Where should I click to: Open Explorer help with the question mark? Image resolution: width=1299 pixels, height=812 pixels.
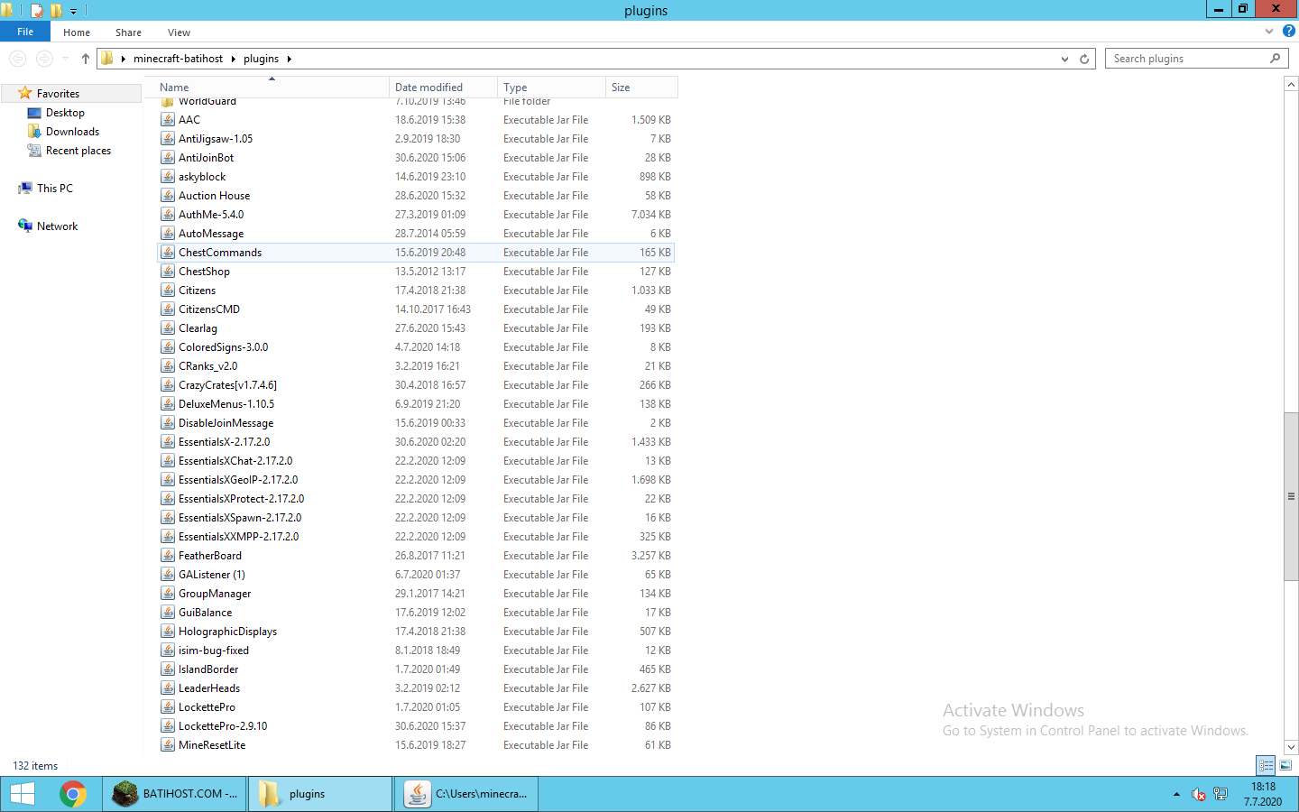tap(1289, 31)
